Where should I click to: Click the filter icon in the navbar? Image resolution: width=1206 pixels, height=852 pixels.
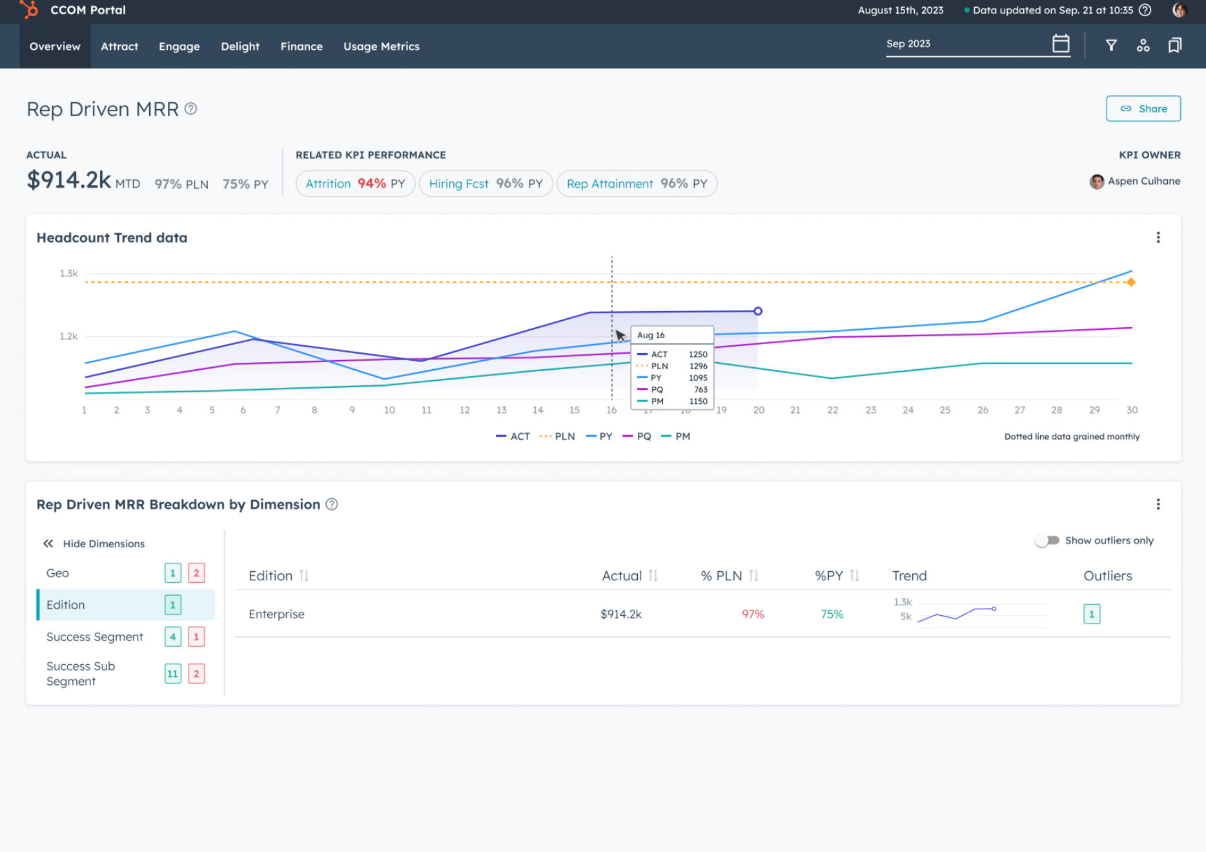tap(1112, 45)
